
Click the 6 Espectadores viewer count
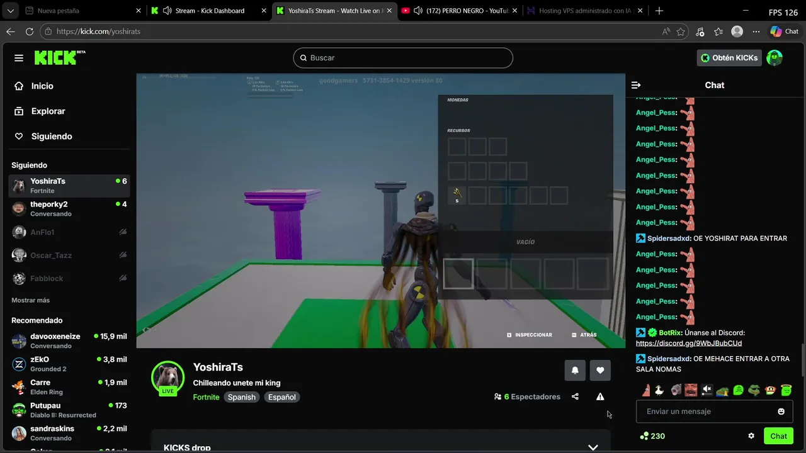pos(527,397)
